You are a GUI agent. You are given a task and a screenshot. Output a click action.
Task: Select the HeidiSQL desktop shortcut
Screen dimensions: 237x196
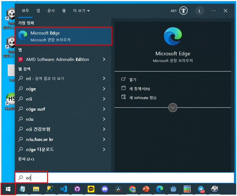coord(10,101)
